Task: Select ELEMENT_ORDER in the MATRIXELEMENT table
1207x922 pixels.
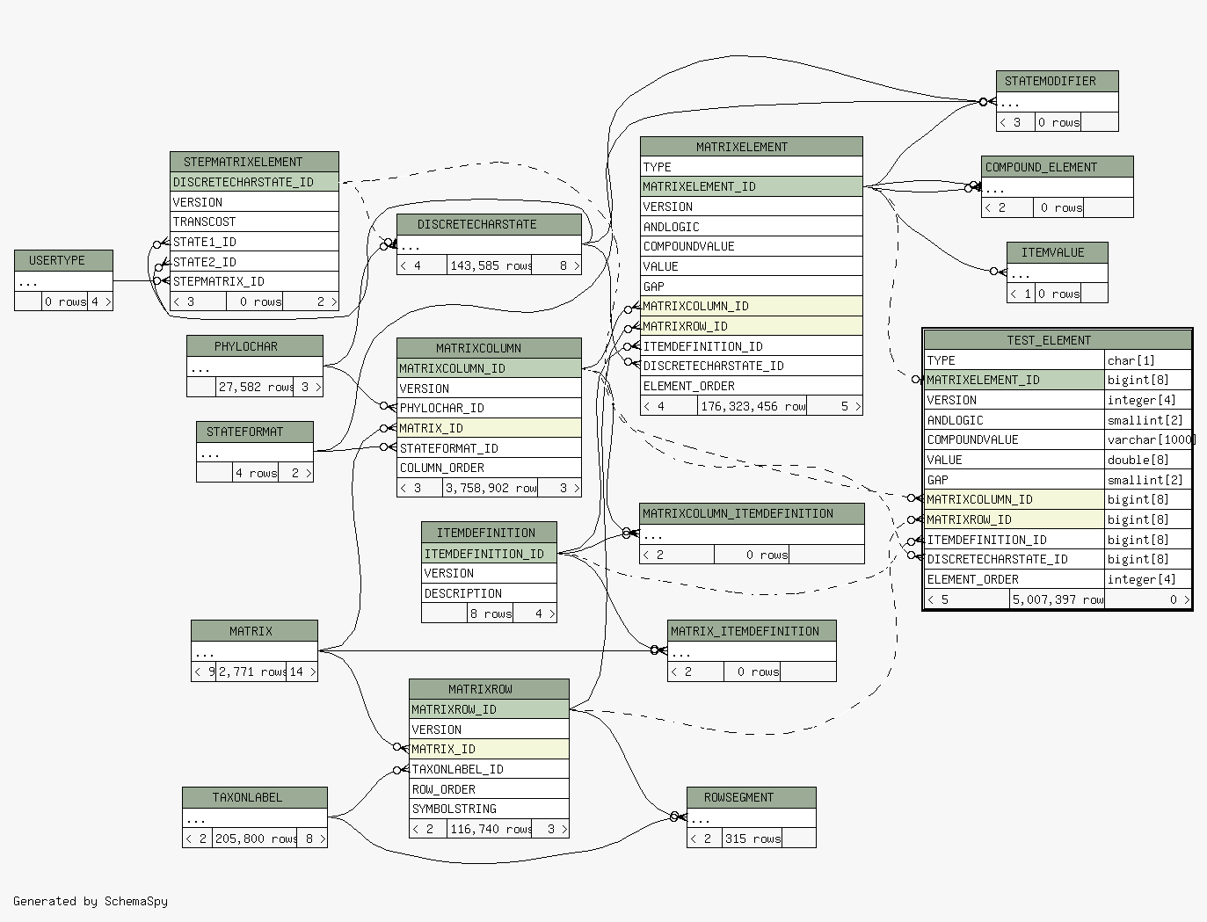Action: [x=752, y=386]
